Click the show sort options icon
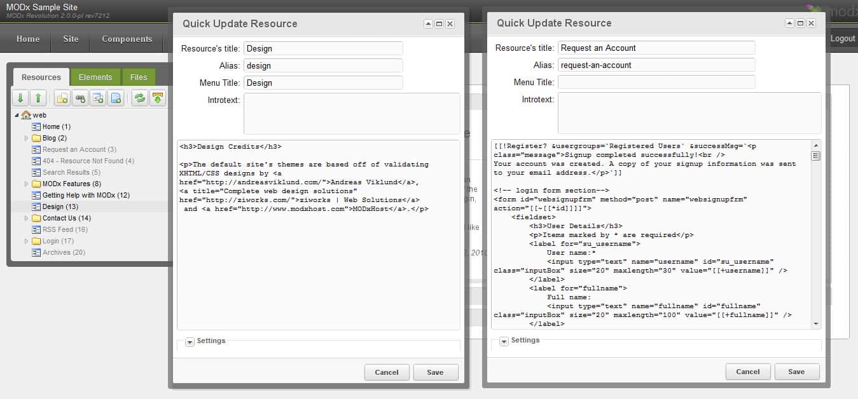The width and height of the screenshot is (858, 399). [x=157, y=98]
